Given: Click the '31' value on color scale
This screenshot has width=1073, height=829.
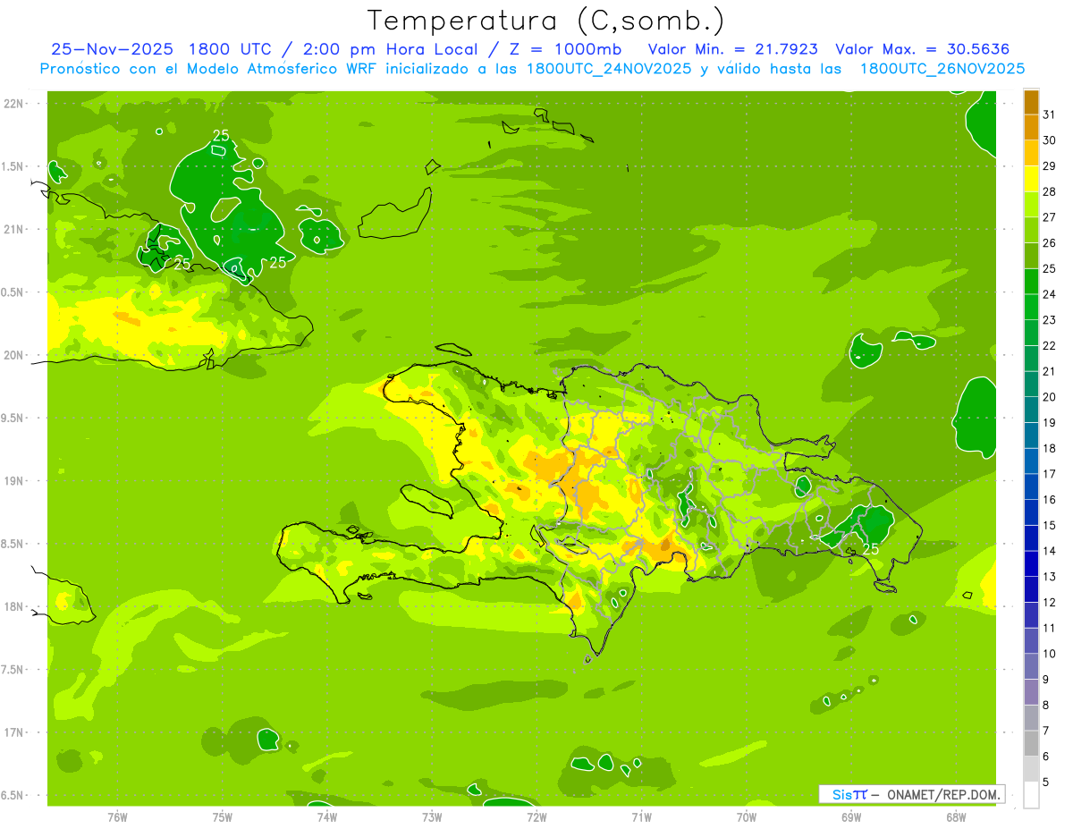Looking at the screenshot, I should (1050, 114).
